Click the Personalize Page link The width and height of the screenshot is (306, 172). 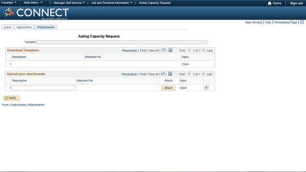coord(285,22)
